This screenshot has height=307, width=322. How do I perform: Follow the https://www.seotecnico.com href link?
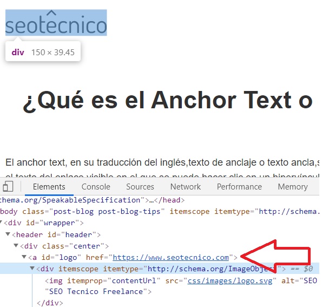pos(170,258)
